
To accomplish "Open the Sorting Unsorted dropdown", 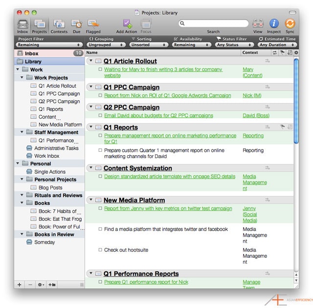I will (149, 45).
